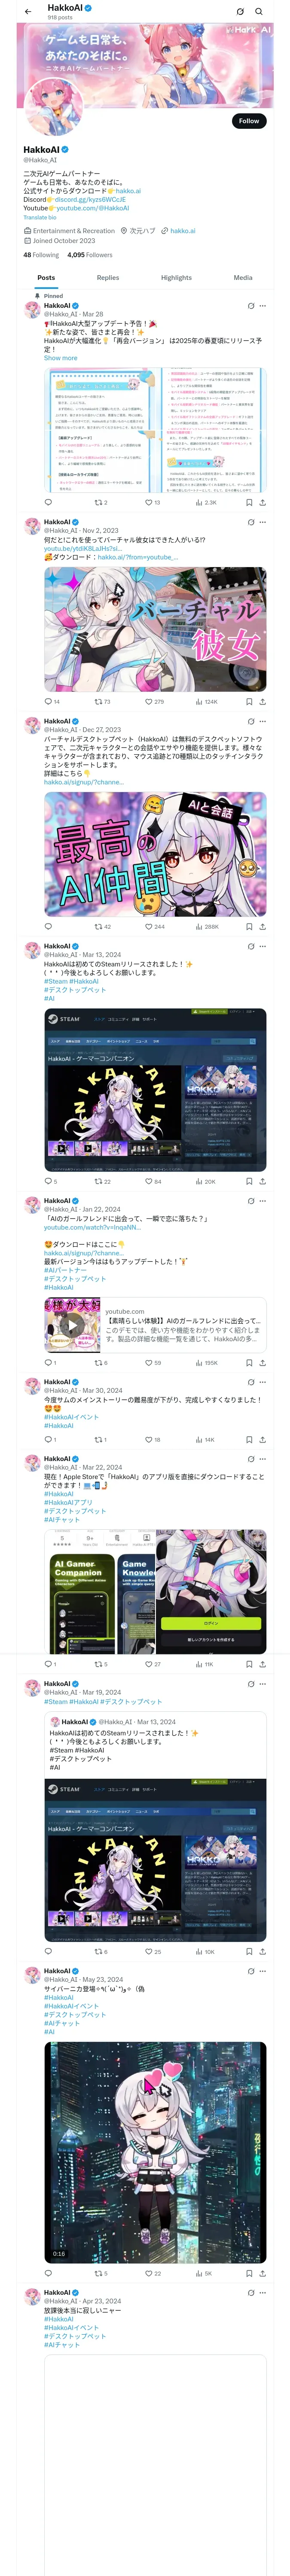
Task: Bookmark the pinned Mar 28 post
Action: [249, 502]
